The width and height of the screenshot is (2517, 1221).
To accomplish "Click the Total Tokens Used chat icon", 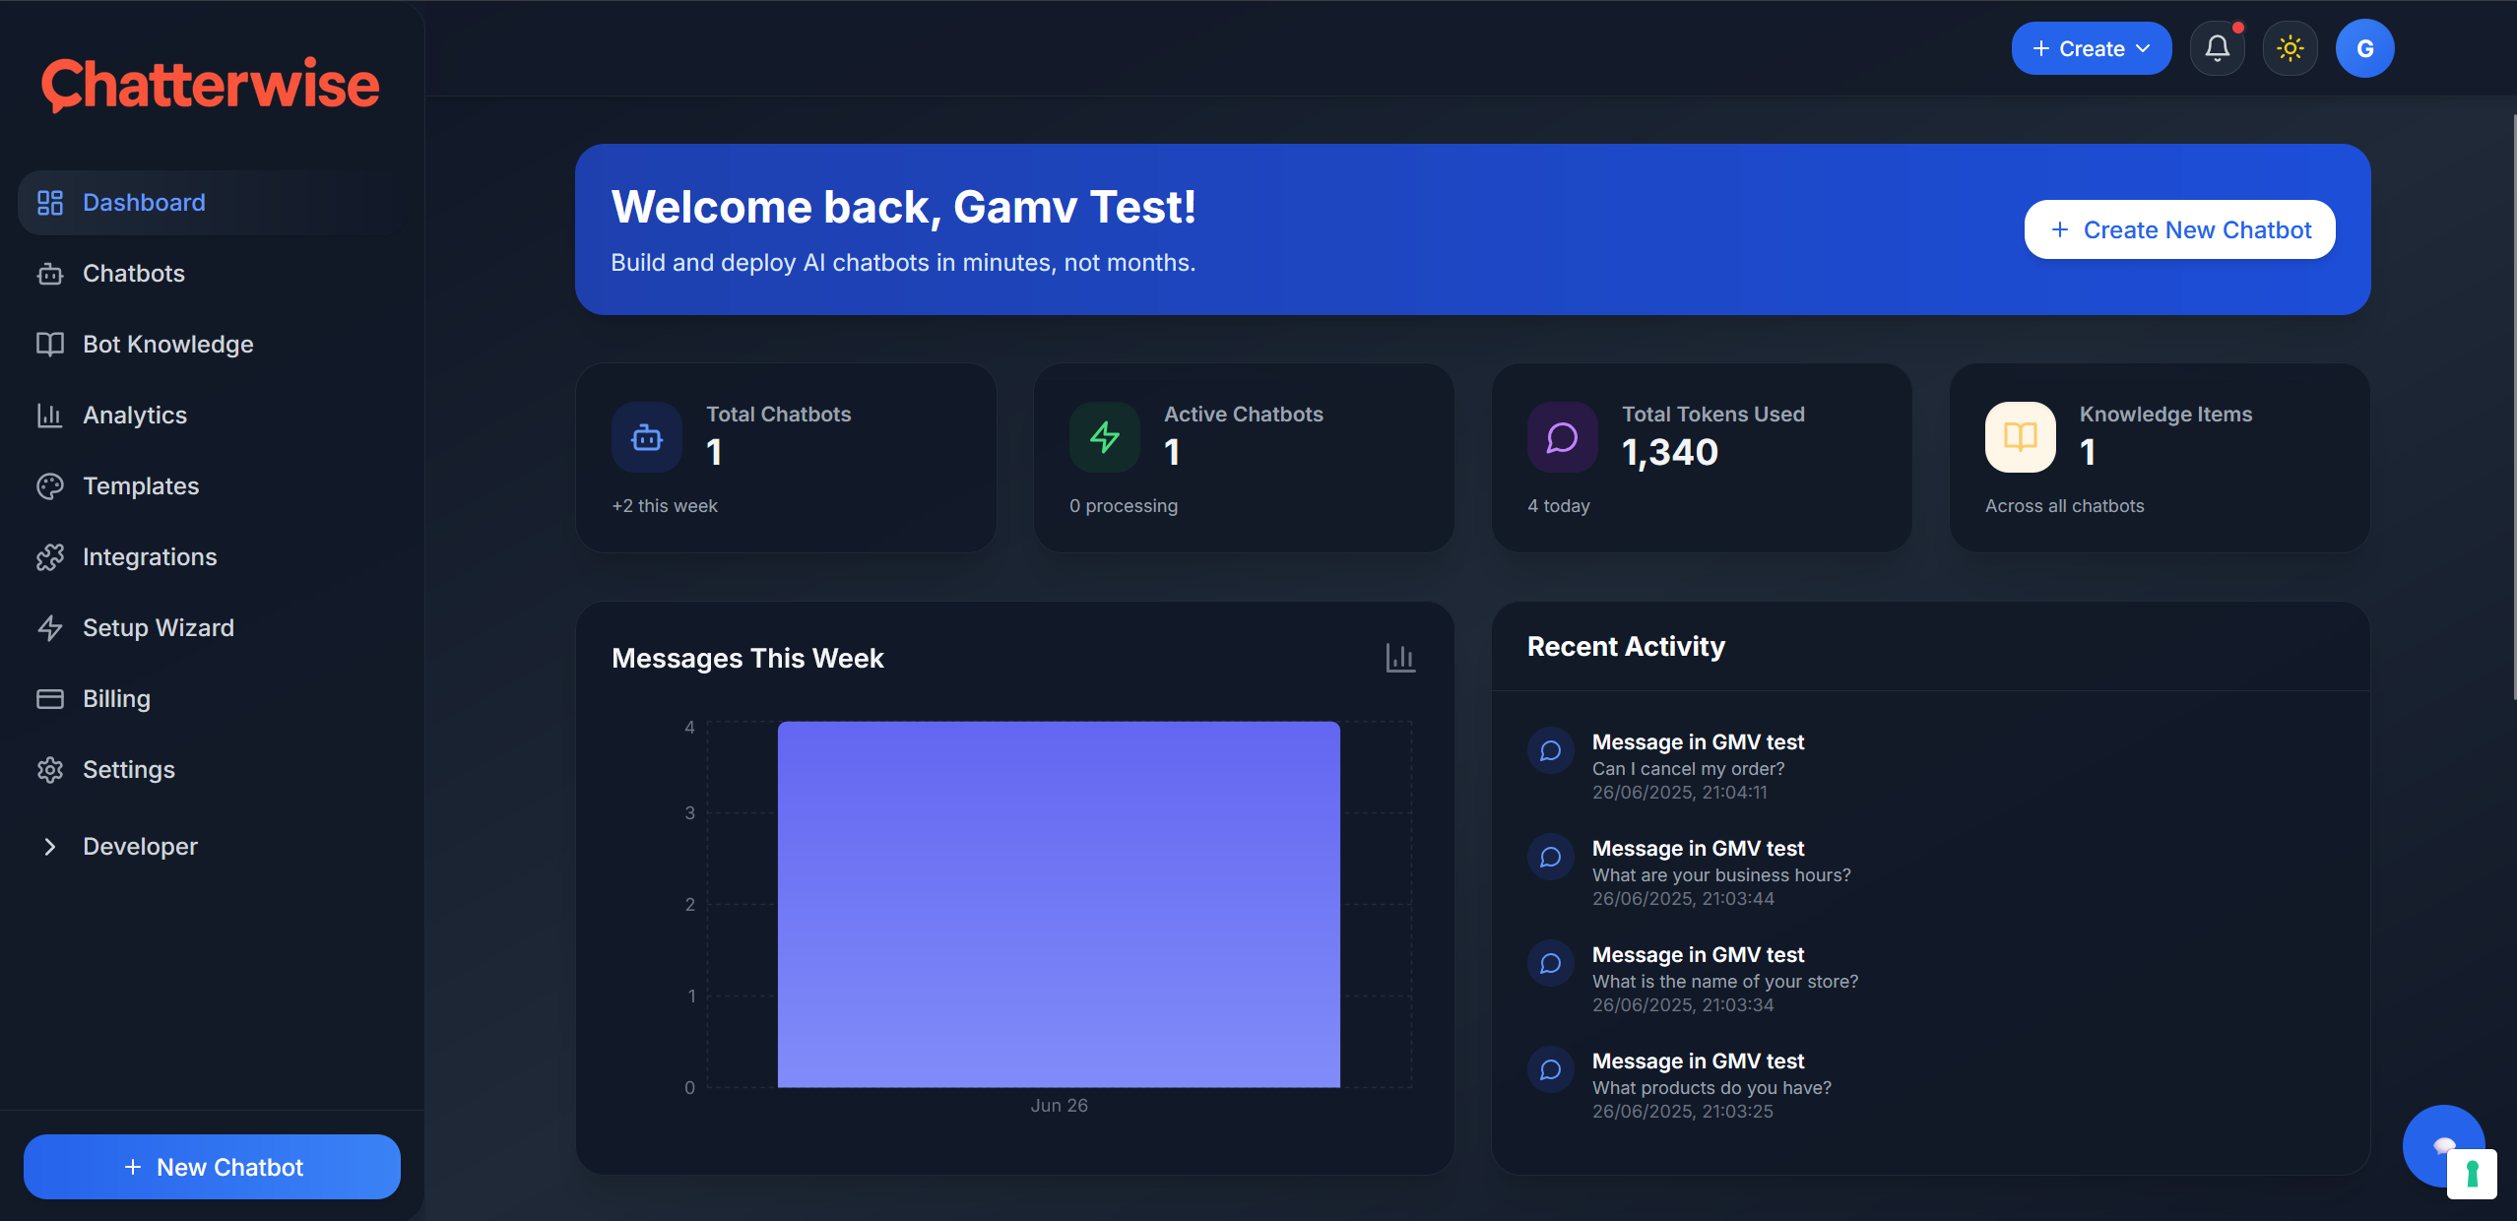I will coord(1563,437).
